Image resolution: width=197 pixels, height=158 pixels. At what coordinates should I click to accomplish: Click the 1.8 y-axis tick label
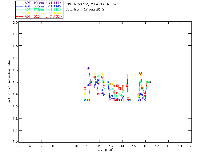pyautogui.click(x=15, y=46)
